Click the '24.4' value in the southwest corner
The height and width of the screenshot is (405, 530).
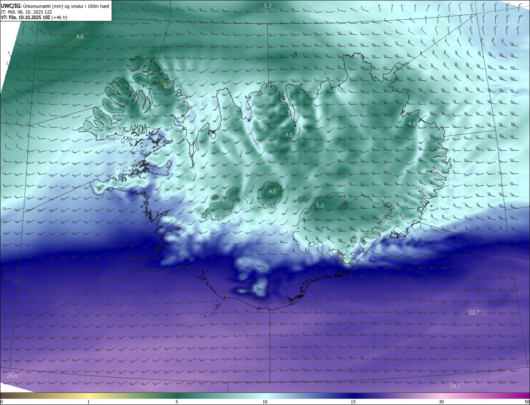[12, 376]
